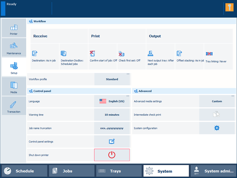Click the orange wrench icon in header
The image size is (237, 178).
pos(229,7)
